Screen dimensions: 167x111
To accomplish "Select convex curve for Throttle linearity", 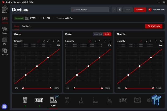I will (151, 41).
